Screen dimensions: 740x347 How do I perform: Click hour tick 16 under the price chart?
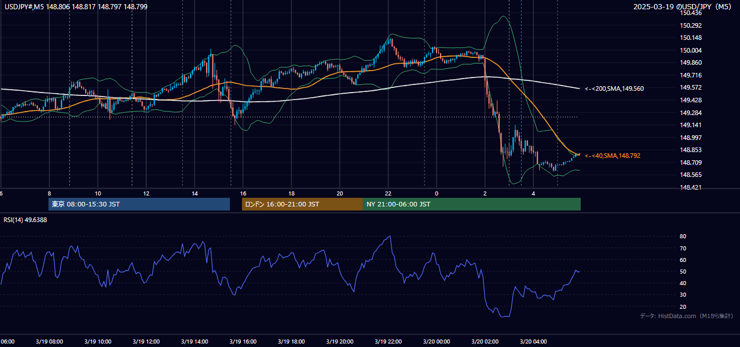pyautogui.click(x=243, y=194)
